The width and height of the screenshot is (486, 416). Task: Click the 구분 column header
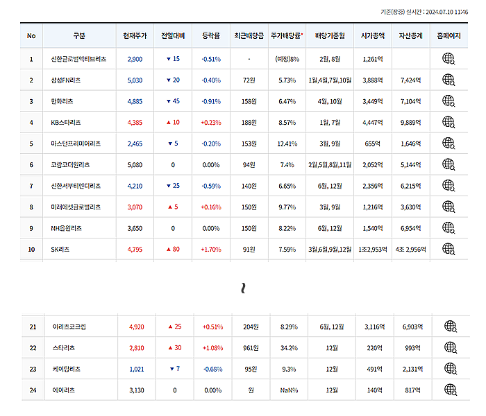[79, 36]
